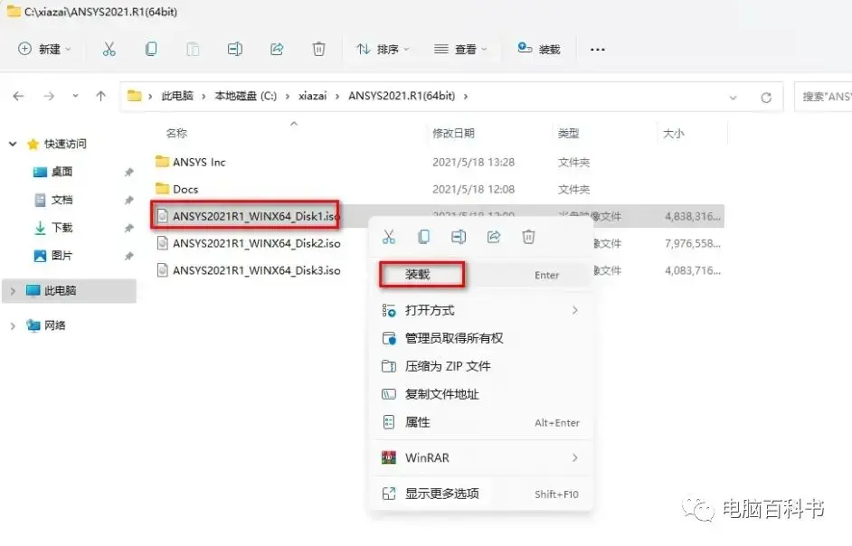Click the 2021/5/18 13:28 date cell
This screenshot has width=852, height=546.
[473, 163]
